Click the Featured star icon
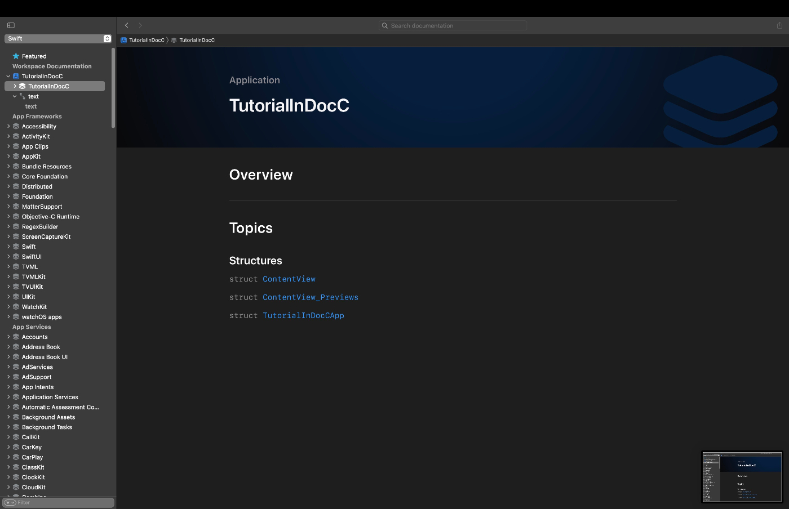This screenshot has width=789, height=509. pyautogui.click(x=16, y=56)
